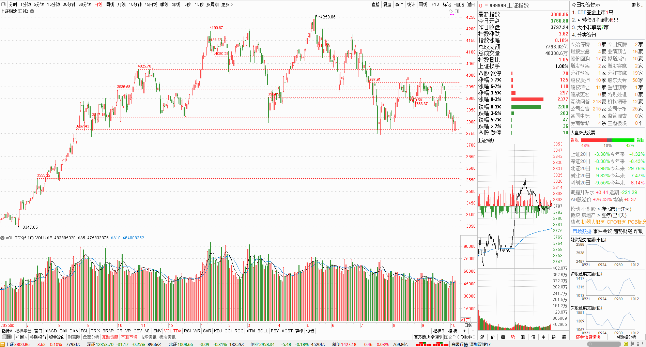Switch to the 60分钟 timeframe
This screenshot has height=347, width=646.
pyautogui.click(x=85, y=4)
